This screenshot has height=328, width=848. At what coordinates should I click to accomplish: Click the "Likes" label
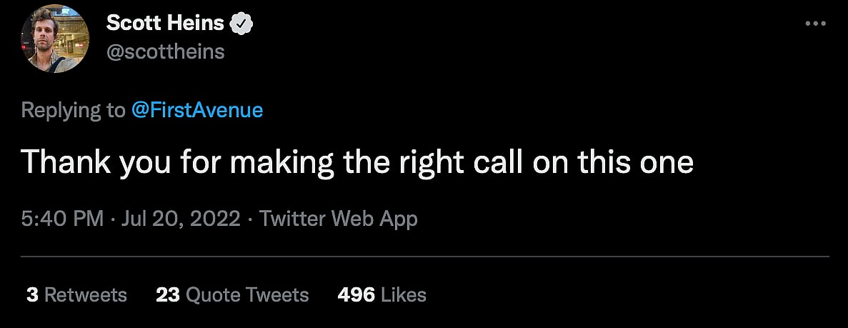tap(404, 294)
